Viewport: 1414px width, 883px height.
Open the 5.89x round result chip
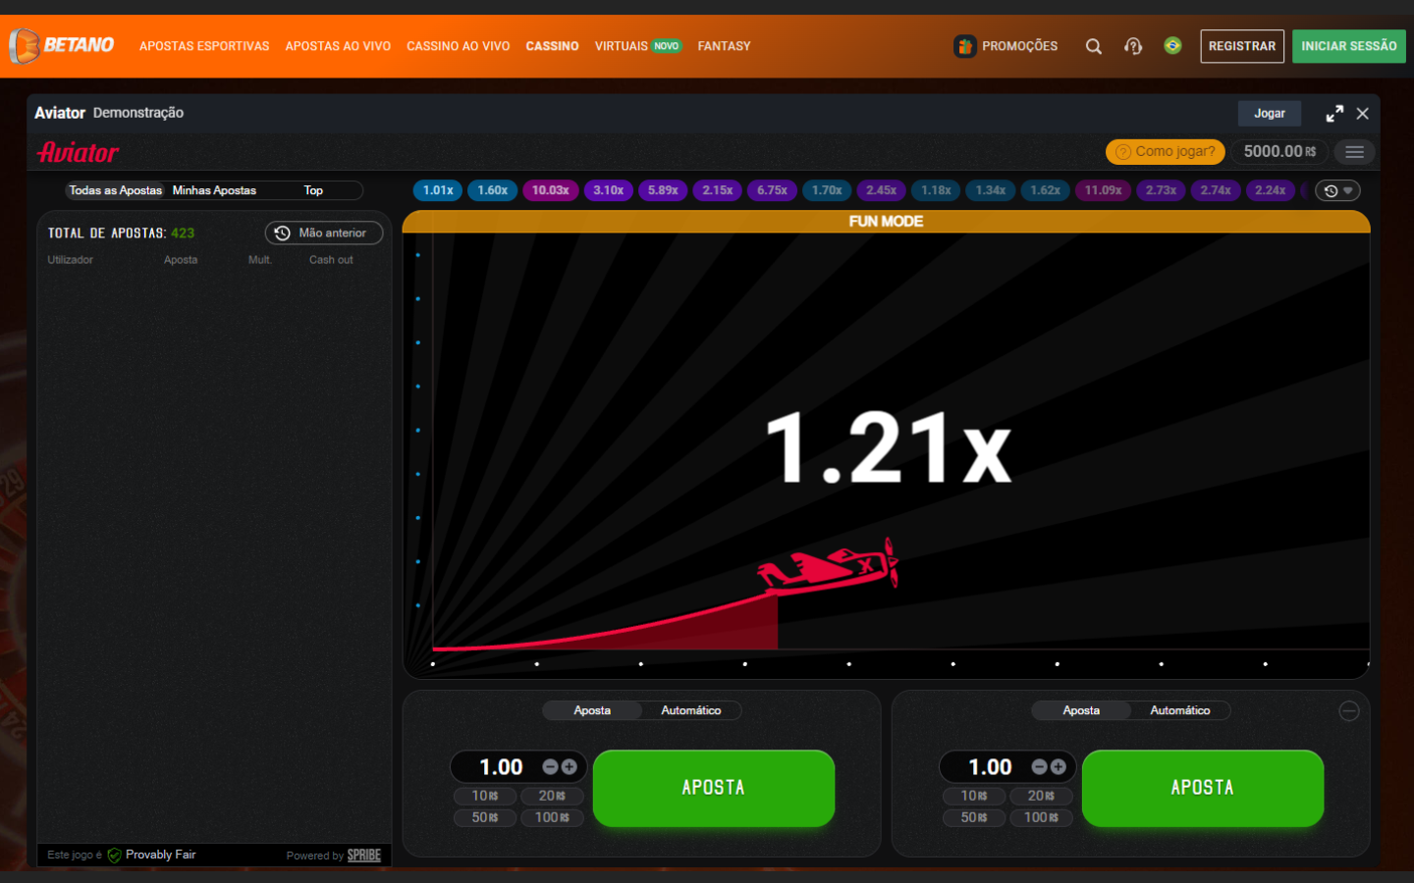click(x=663, y=190)
